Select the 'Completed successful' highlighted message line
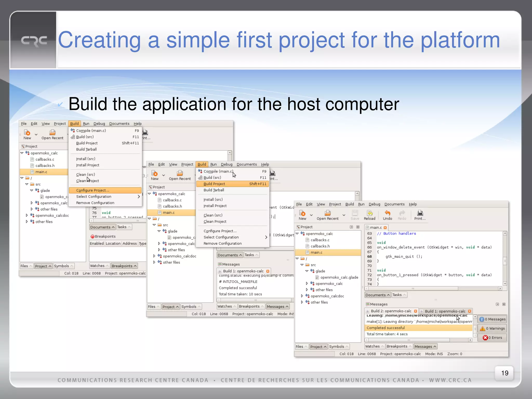 [x=418, y=328]
